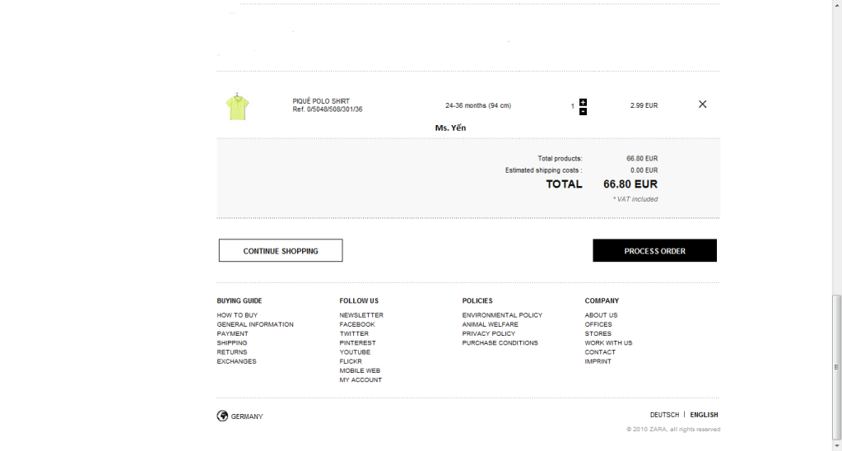This screenshot has width=842, height=451.
Task: Increase polo shirt quantity with plus icon
Action: [583, 102]
